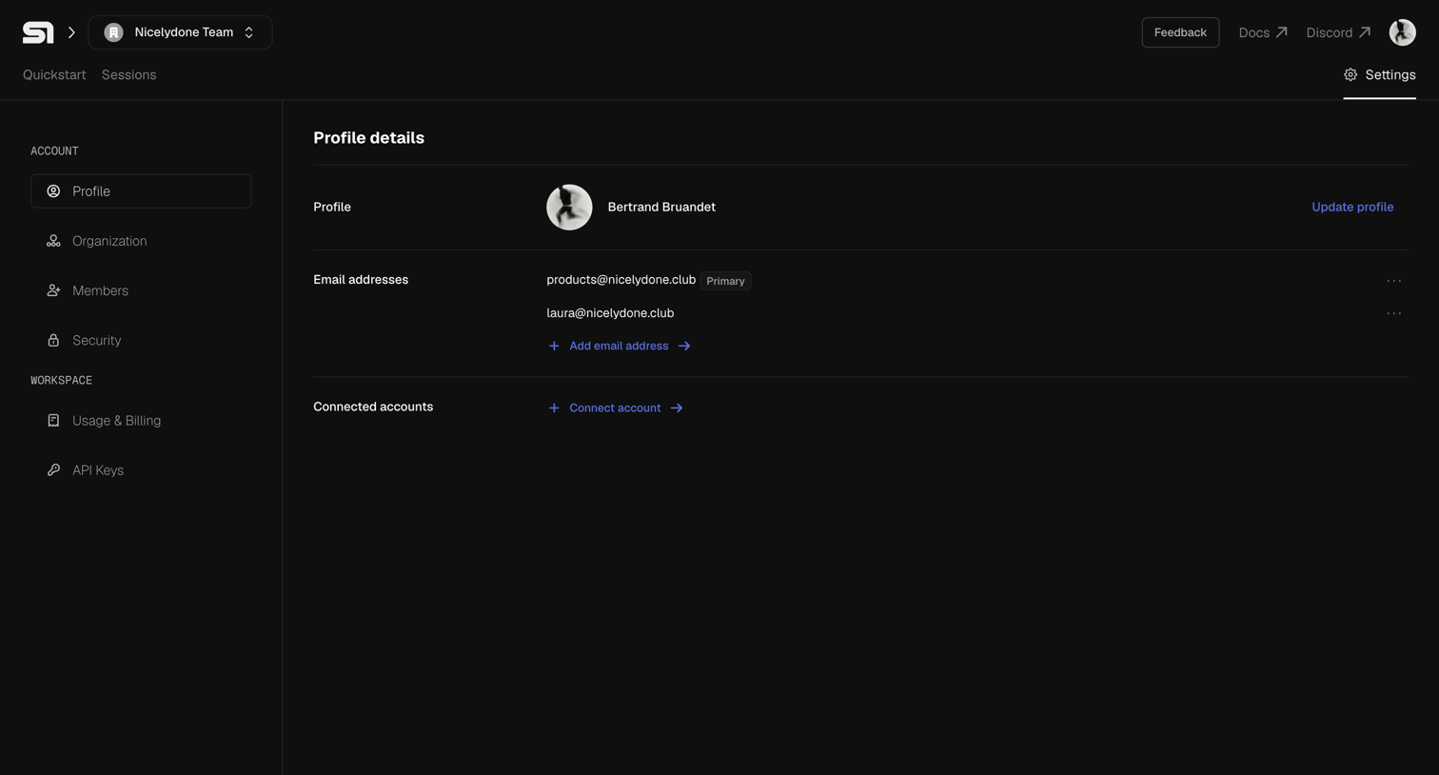Click the Settings gear icon
The height and width of the screenshot is (775, 1439).
tap(1350, 74)
